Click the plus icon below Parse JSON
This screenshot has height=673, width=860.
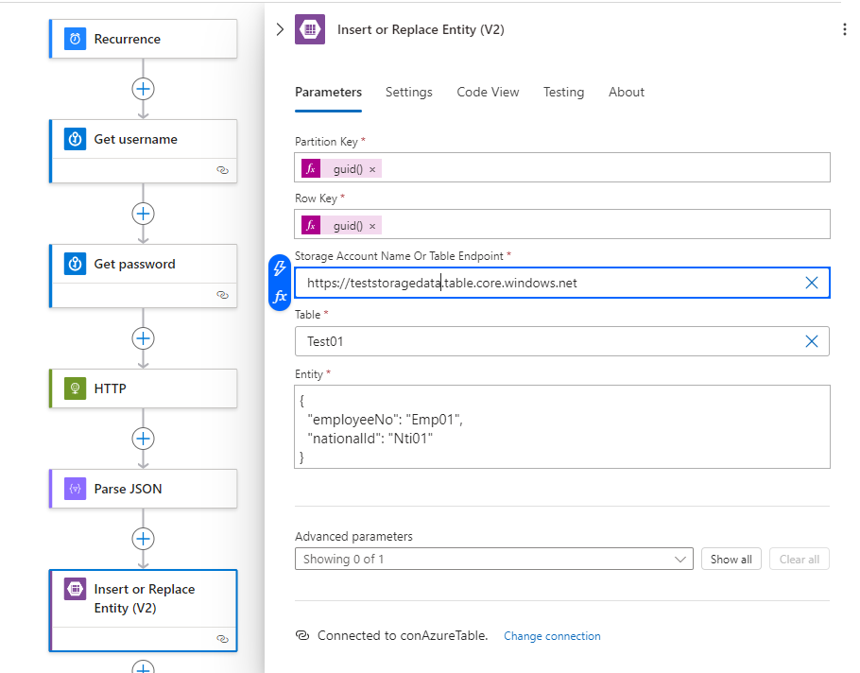coord(143,539)
